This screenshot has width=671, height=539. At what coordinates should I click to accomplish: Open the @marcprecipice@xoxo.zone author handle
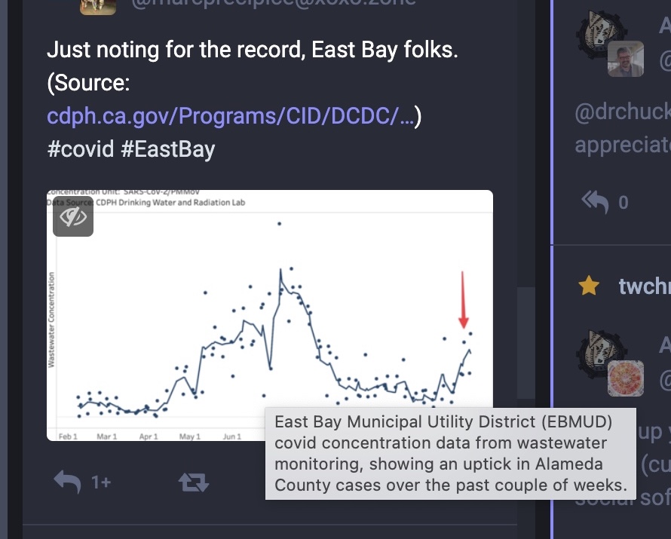pyautogui.click(x=274, y=4)
